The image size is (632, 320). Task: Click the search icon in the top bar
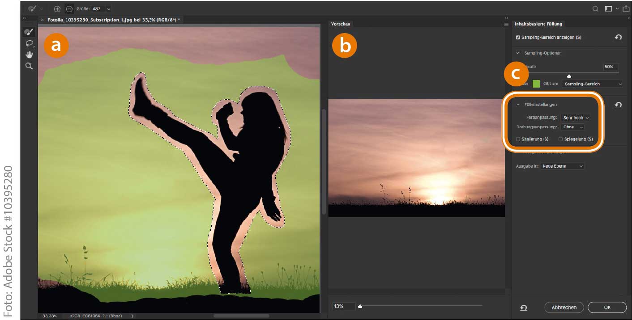point(595,8)
